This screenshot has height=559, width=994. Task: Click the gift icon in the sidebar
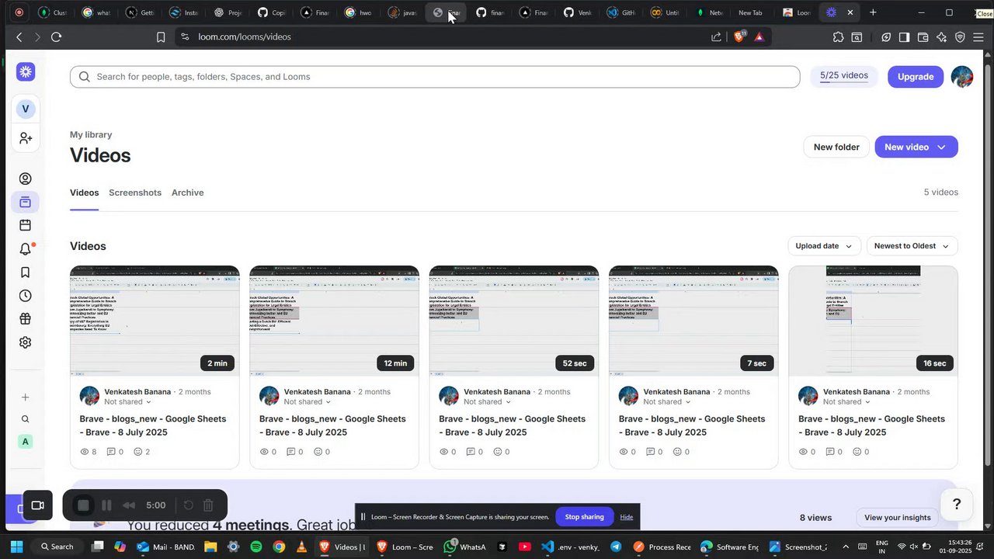[26, 319]
